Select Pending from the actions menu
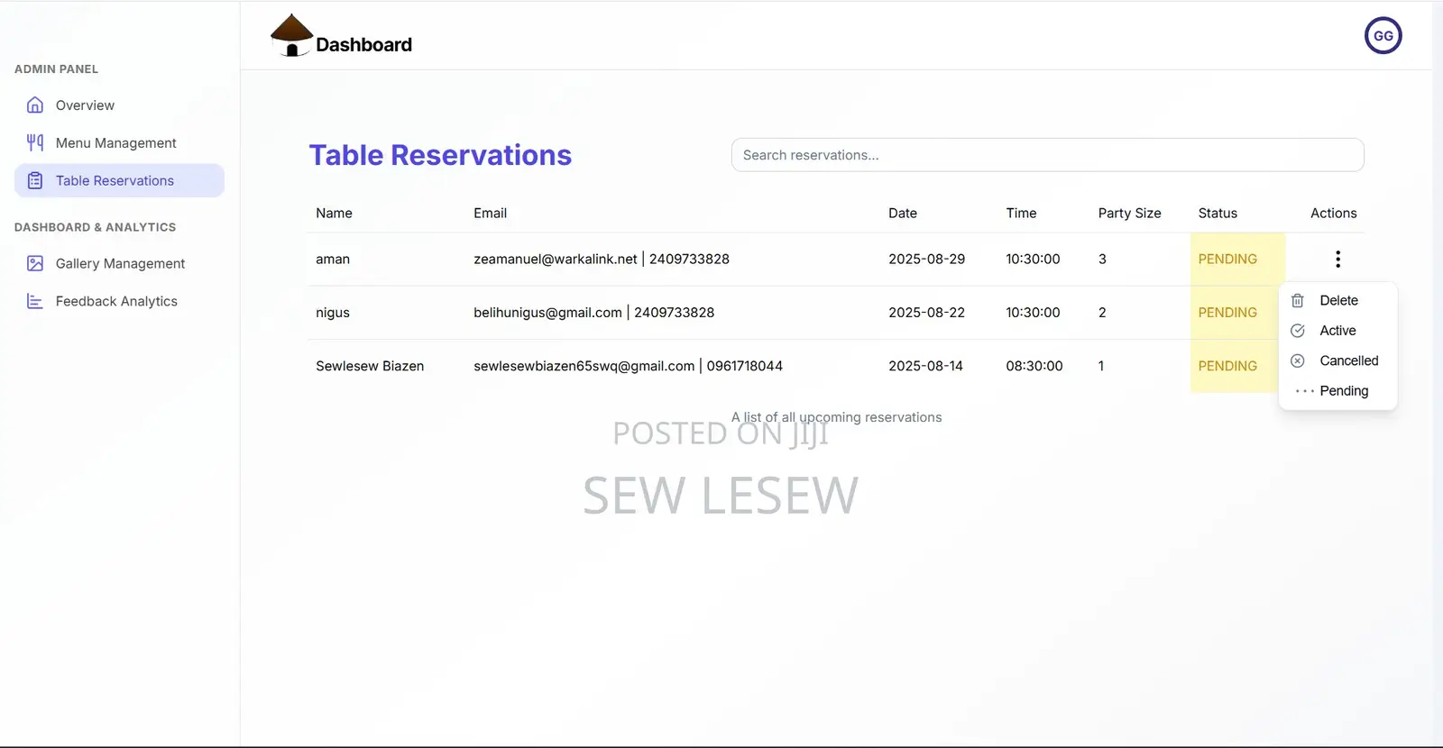This screenshot has width=1443, height=748. [1344, 391]
